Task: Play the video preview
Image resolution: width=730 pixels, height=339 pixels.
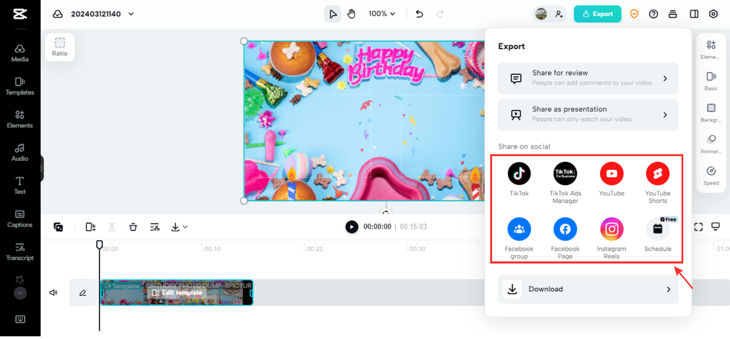Action: [x=352, y=227]
